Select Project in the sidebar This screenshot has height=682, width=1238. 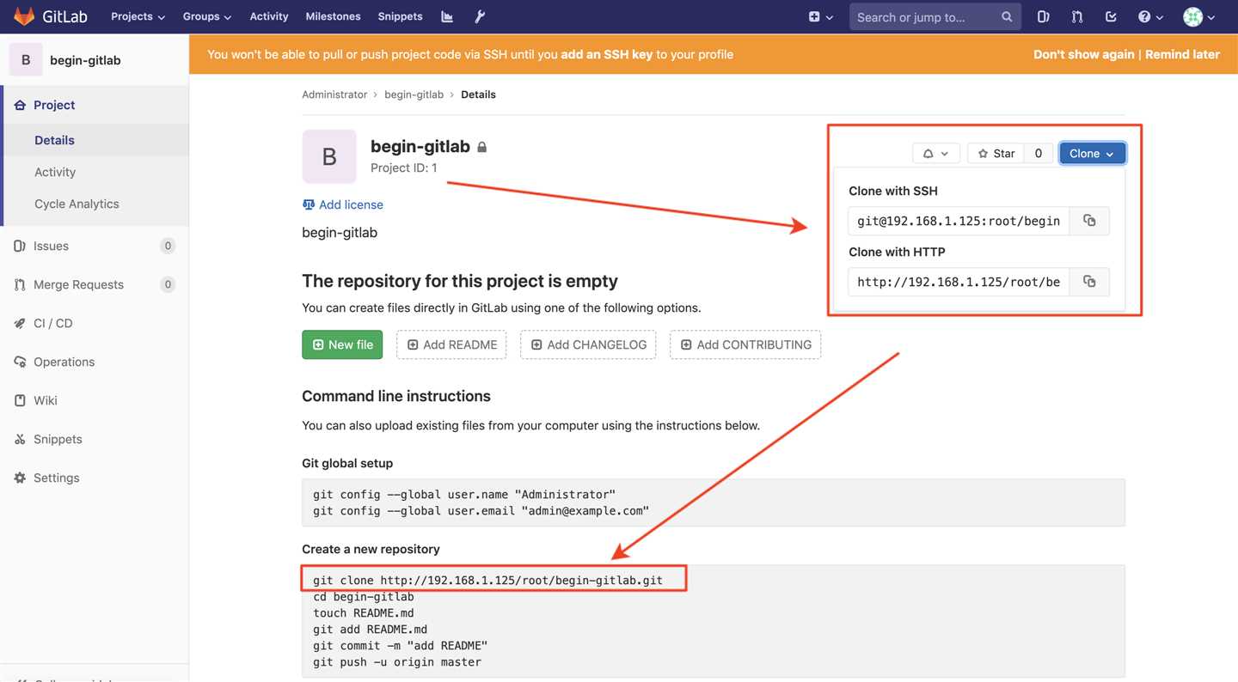click(x=95, y=105)
